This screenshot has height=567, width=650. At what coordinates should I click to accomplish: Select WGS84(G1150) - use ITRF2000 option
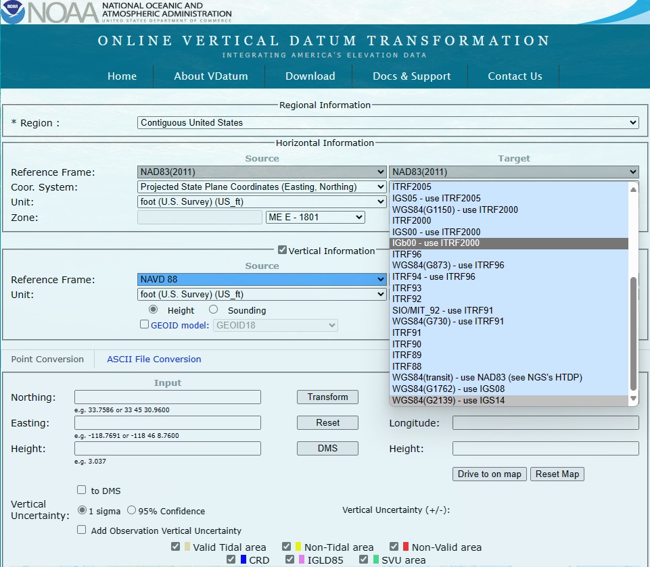point(509,209)
